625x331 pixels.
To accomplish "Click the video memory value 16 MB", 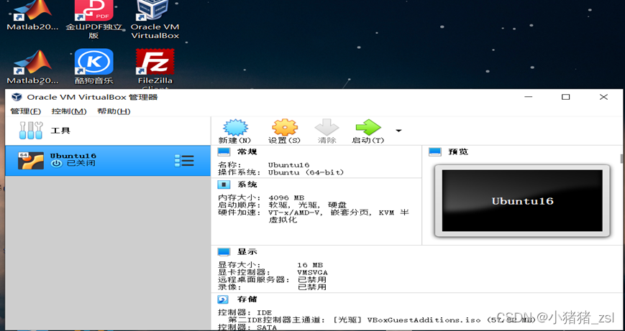I will click(x=310, y=265).
